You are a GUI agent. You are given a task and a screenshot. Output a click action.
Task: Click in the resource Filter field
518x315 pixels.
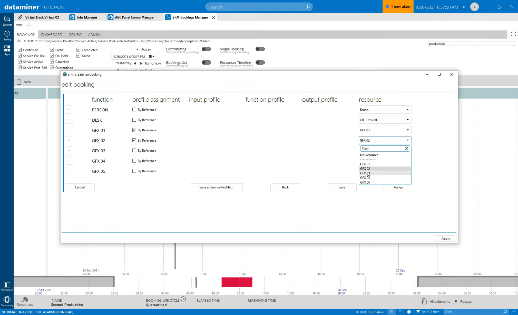pyautogui.click(x=382, y=148)
